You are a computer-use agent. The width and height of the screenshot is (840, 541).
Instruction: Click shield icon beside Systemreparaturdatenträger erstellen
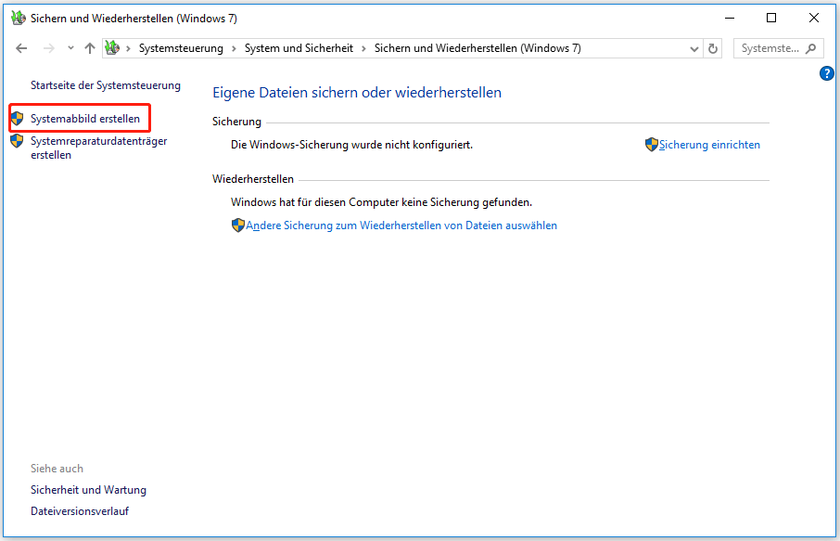[x=17, y=141]
